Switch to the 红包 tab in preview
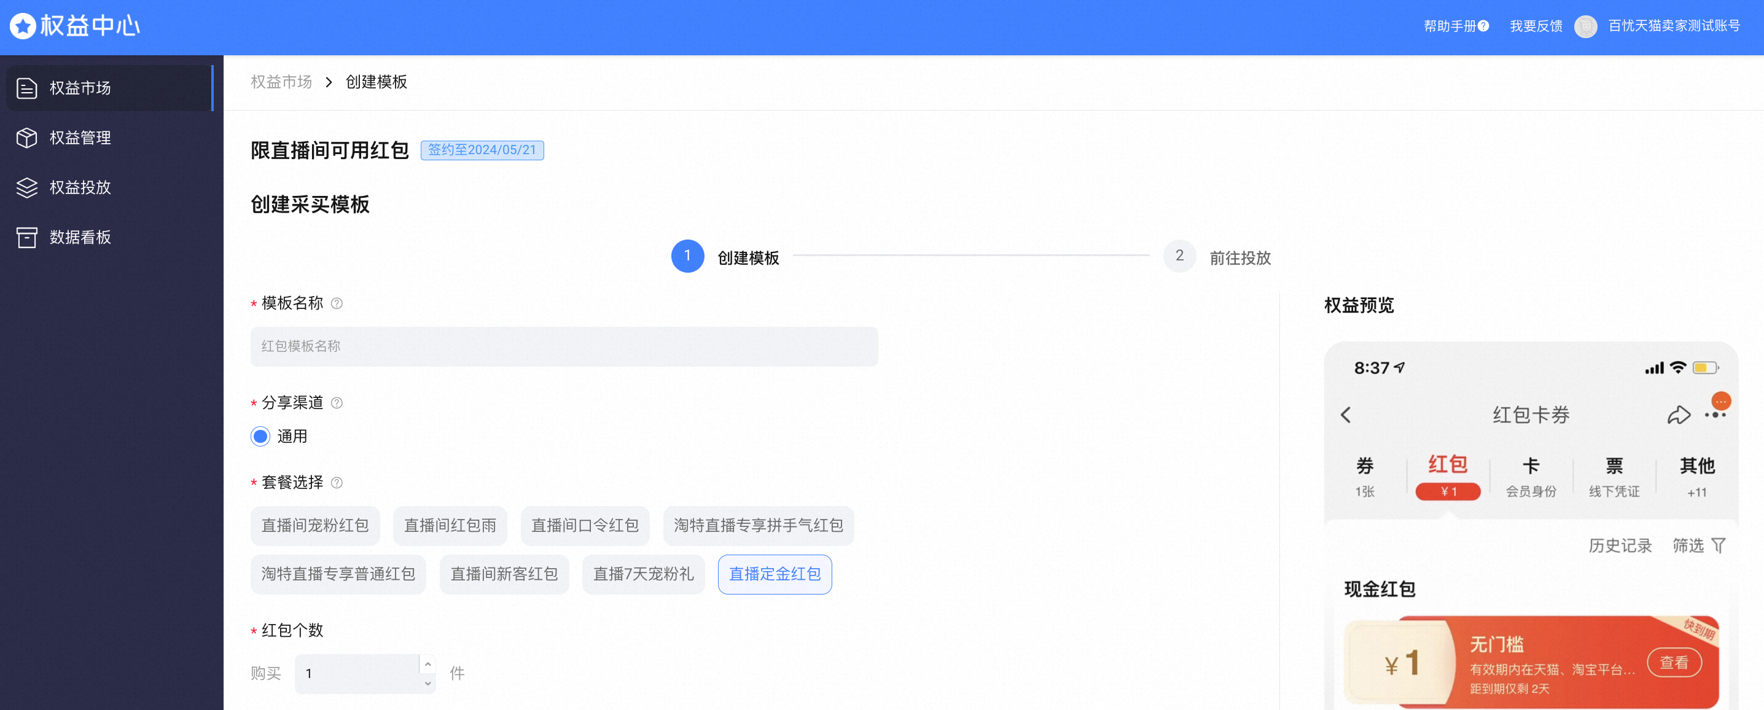Screen dimensions: 1764x710 coord(1448,477)
